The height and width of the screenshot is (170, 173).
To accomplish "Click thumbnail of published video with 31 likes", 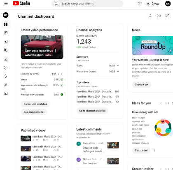I will (x=26, y=149).
